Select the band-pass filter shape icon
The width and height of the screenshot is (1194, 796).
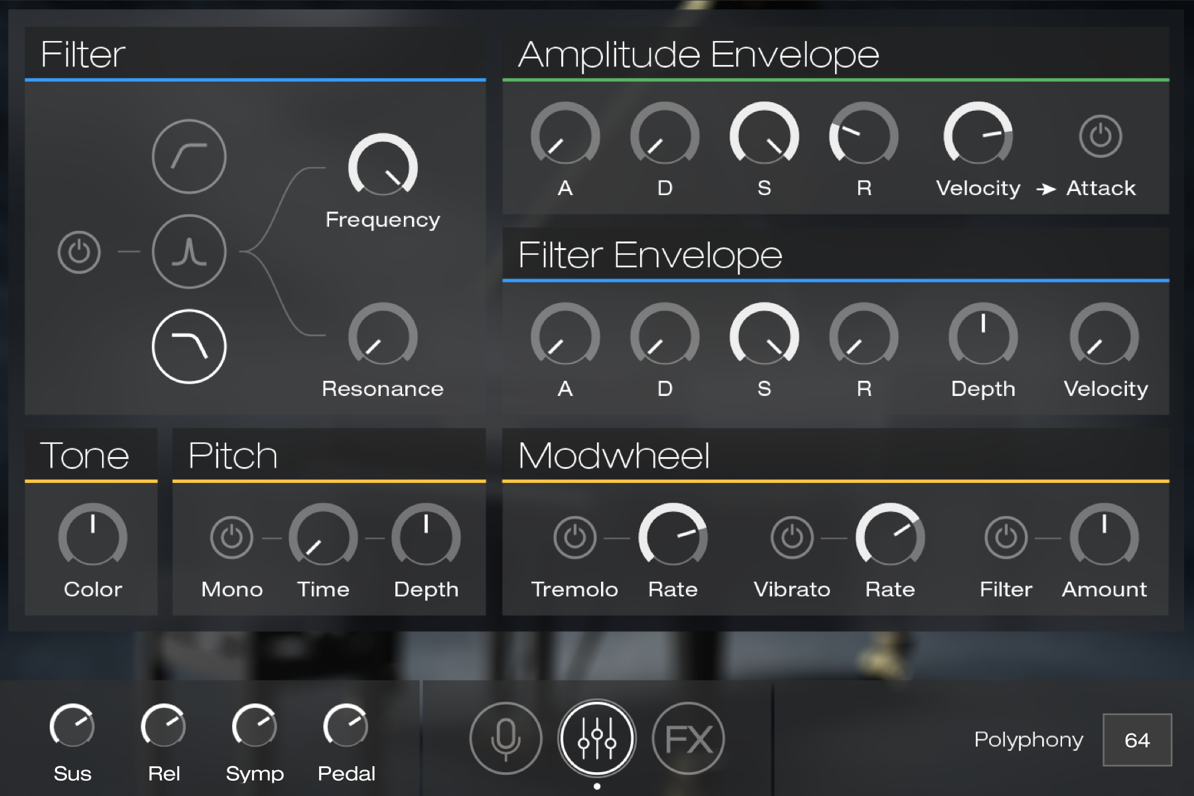(189, 252)
